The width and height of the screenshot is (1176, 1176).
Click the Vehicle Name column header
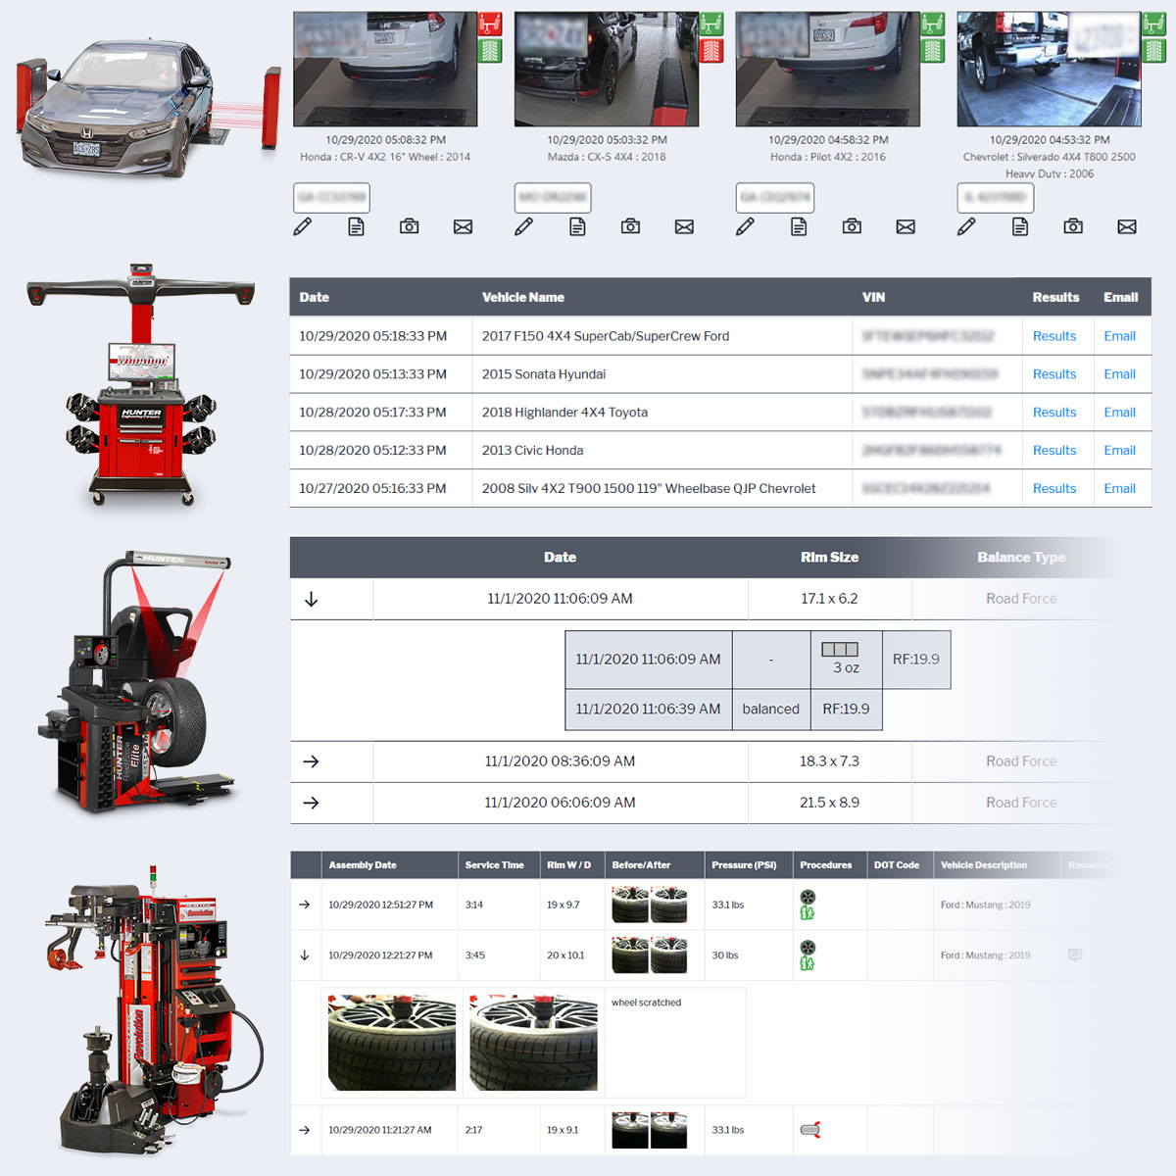523,297
